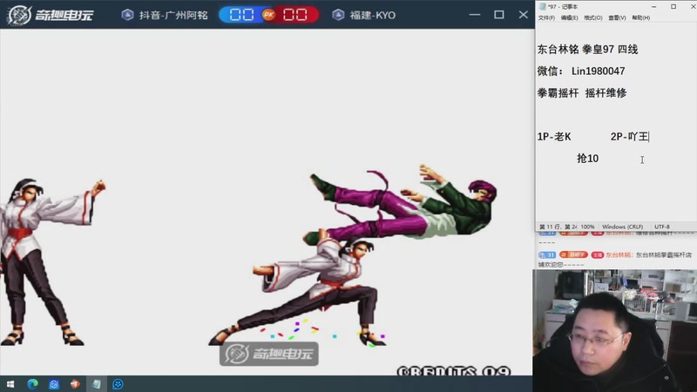Click the blue score counter 00

pos(241,15)
